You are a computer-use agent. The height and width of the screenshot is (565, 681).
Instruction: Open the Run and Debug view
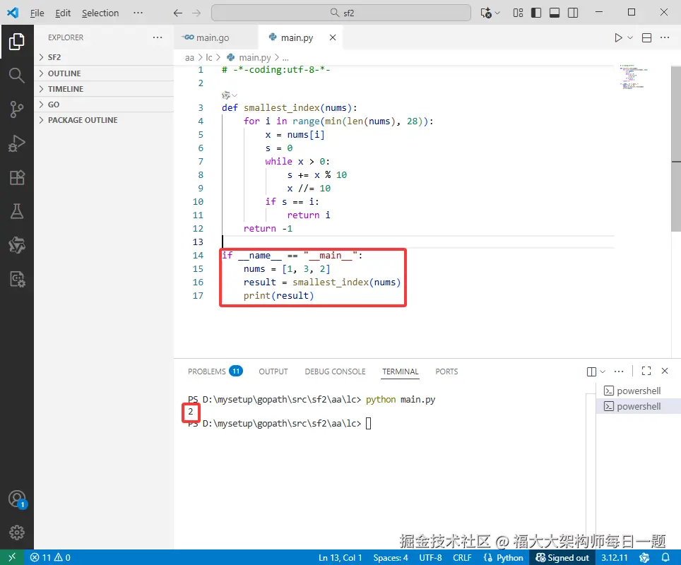(x=16, y=143)
